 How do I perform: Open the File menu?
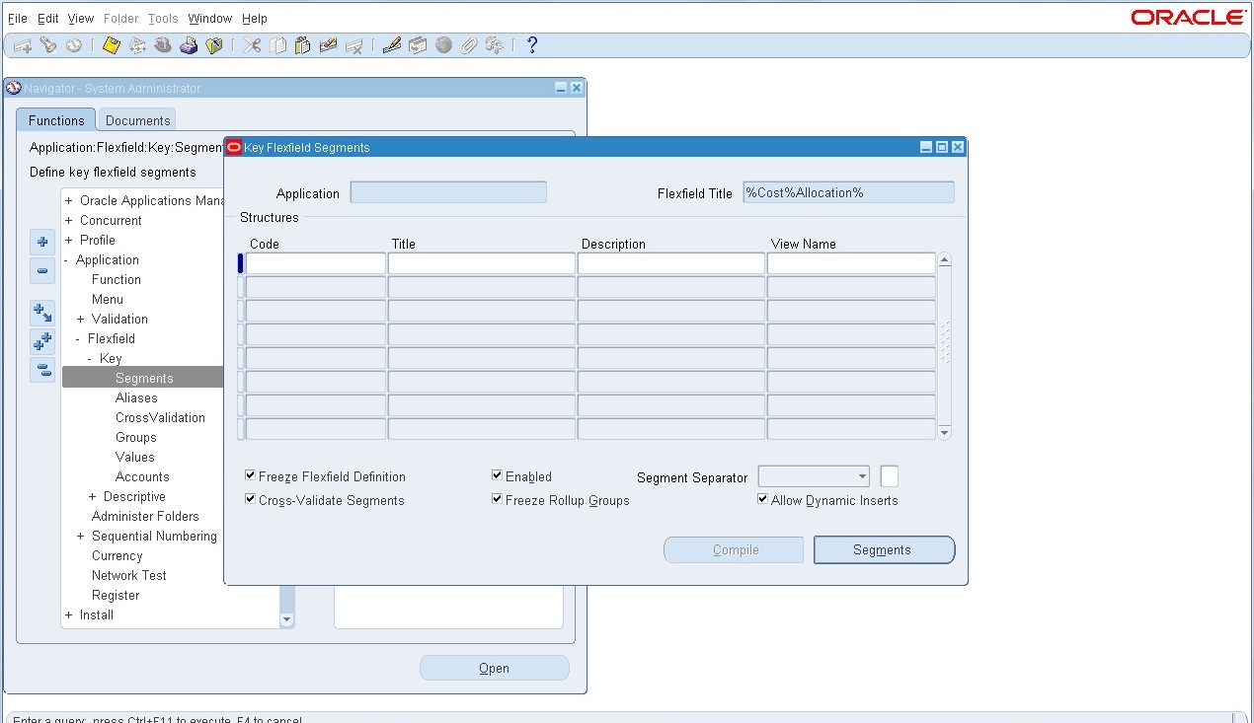18,18
